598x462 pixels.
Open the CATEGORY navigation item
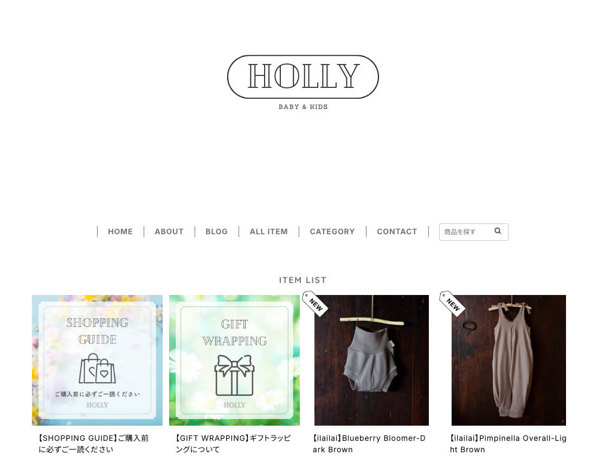[x=332, y=232]
